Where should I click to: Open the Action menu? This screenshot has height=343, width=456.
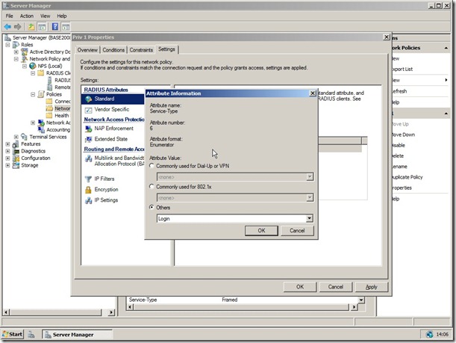(27, 16)
